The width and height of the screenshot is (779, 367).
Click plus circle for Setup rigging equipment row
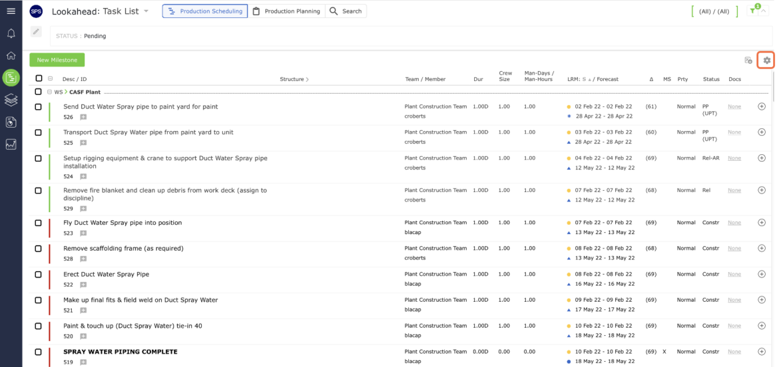(x=762, y=158)
